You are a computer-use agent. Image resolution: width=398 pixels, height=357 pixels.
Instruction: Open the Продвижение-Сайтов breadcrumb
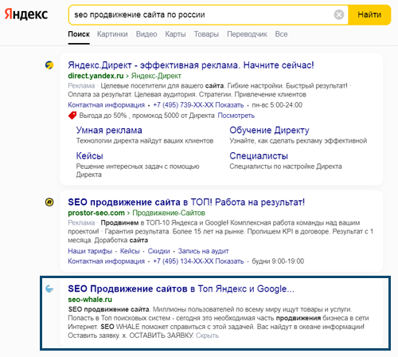[x=169, y=213]
